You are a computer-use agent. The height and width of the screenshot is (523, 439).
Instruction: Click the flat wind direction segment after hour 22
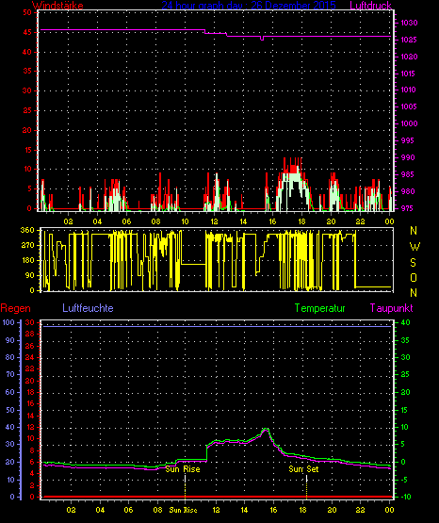[373, 286]
